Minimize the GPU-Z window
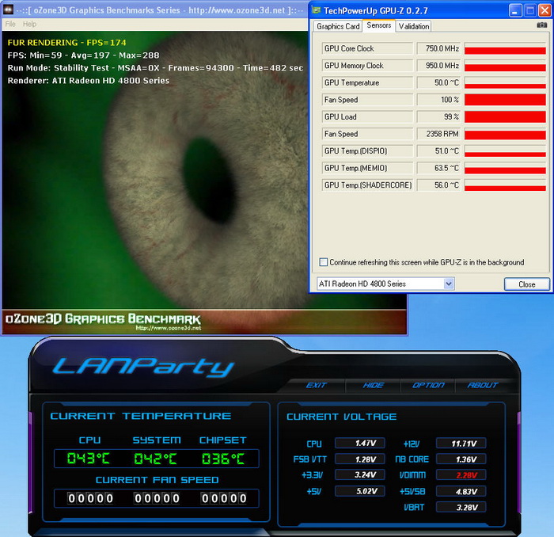Viewport: 554px width, 537px height. coord(515,11)
